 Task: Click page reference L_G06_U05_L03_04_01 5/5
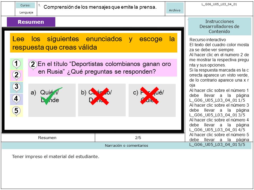[x=217, y=144]
